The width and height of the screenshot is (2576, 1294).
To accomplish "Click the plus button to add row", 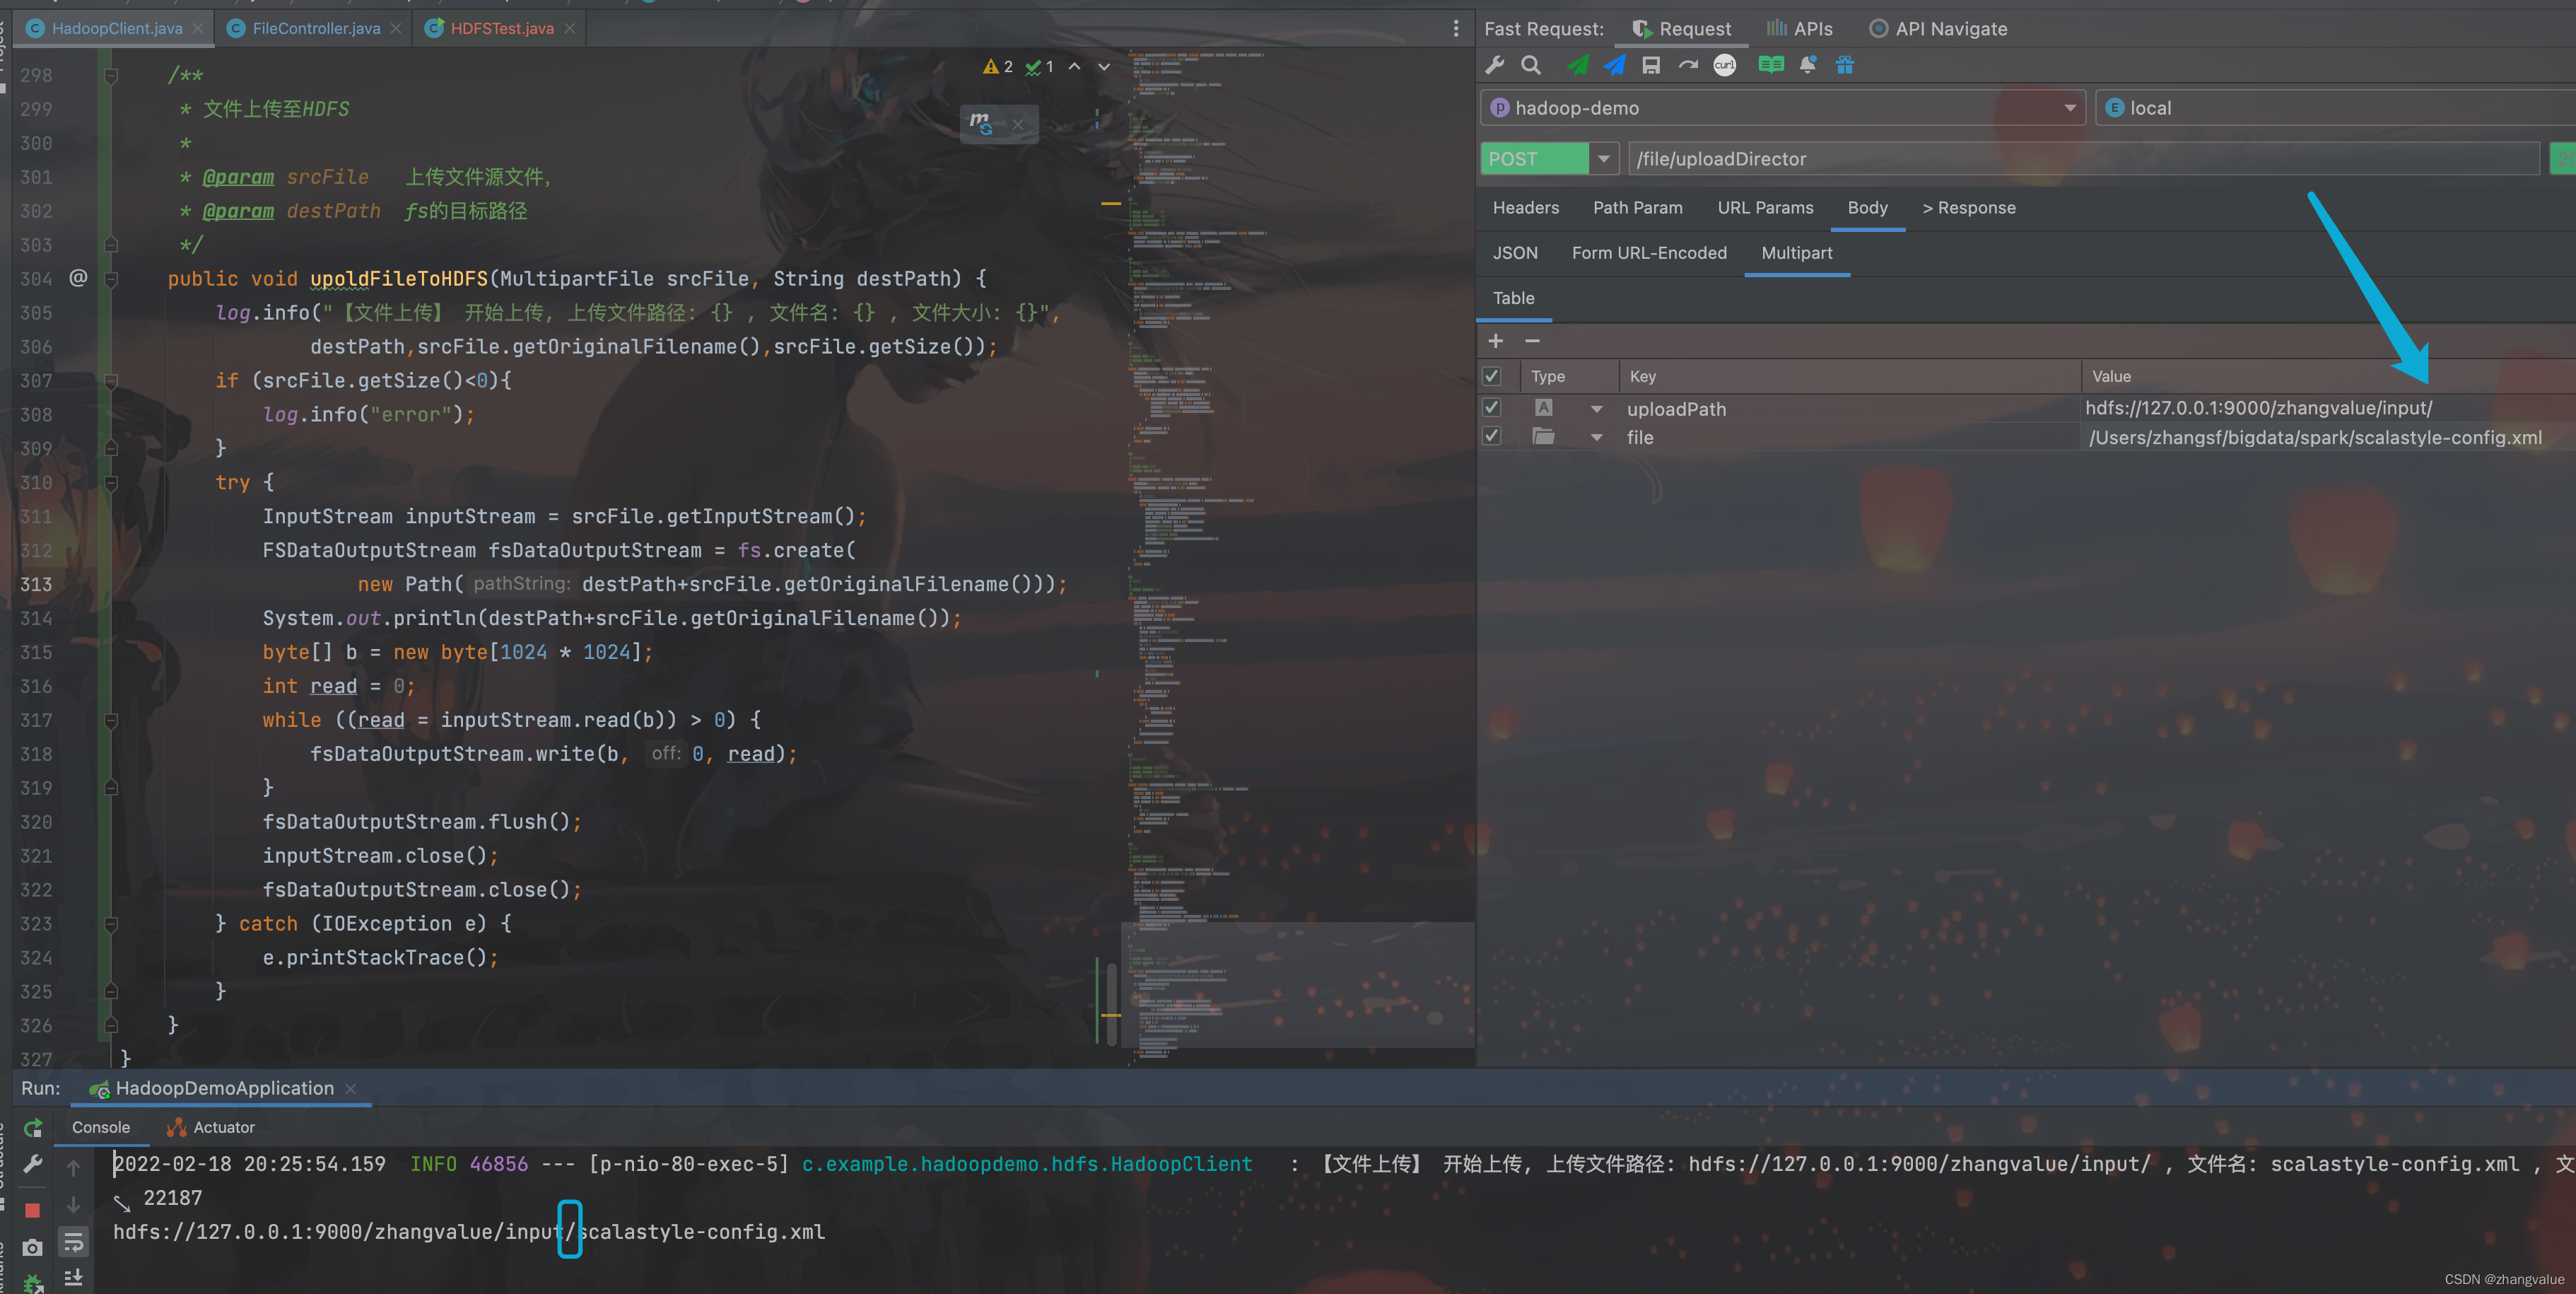I will (x=1495, y=341).
